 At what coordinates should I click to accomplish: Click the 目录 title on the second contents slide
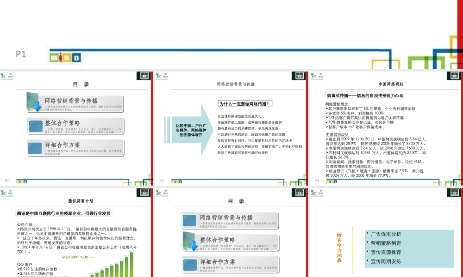236,201
